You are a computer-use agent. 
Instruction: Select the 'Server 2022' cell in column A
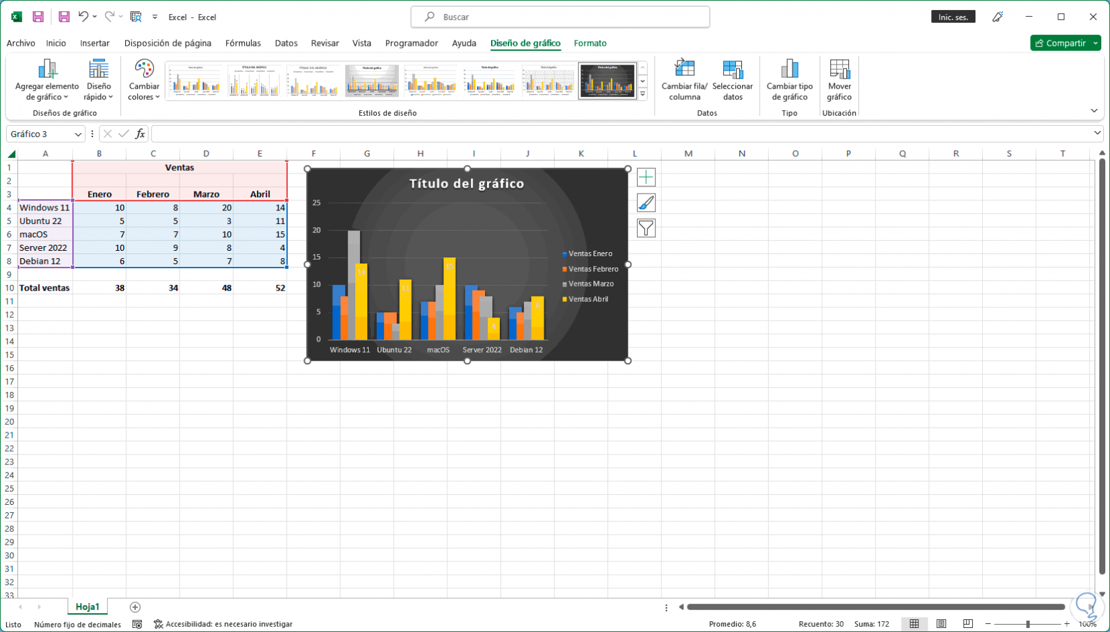click(45, 247)
